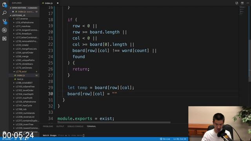Place the cursor on the return statement on line 26
The image size is (251, 141).
(x=81, y=69)
